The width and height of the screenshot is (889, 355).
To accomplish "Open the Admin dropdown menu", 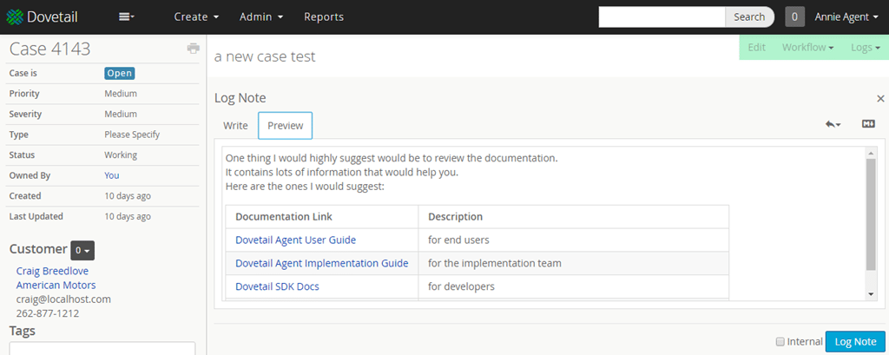I will pyautogui.click(x=267, y=16).
